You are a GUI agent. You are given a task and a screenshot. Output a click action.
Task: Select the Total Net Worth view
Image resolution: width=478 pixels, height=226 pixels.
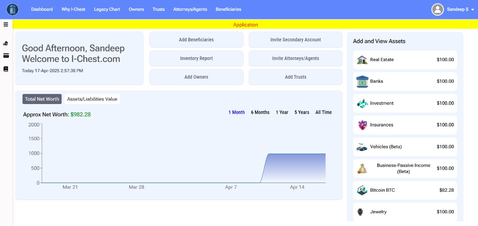[42, 99]
